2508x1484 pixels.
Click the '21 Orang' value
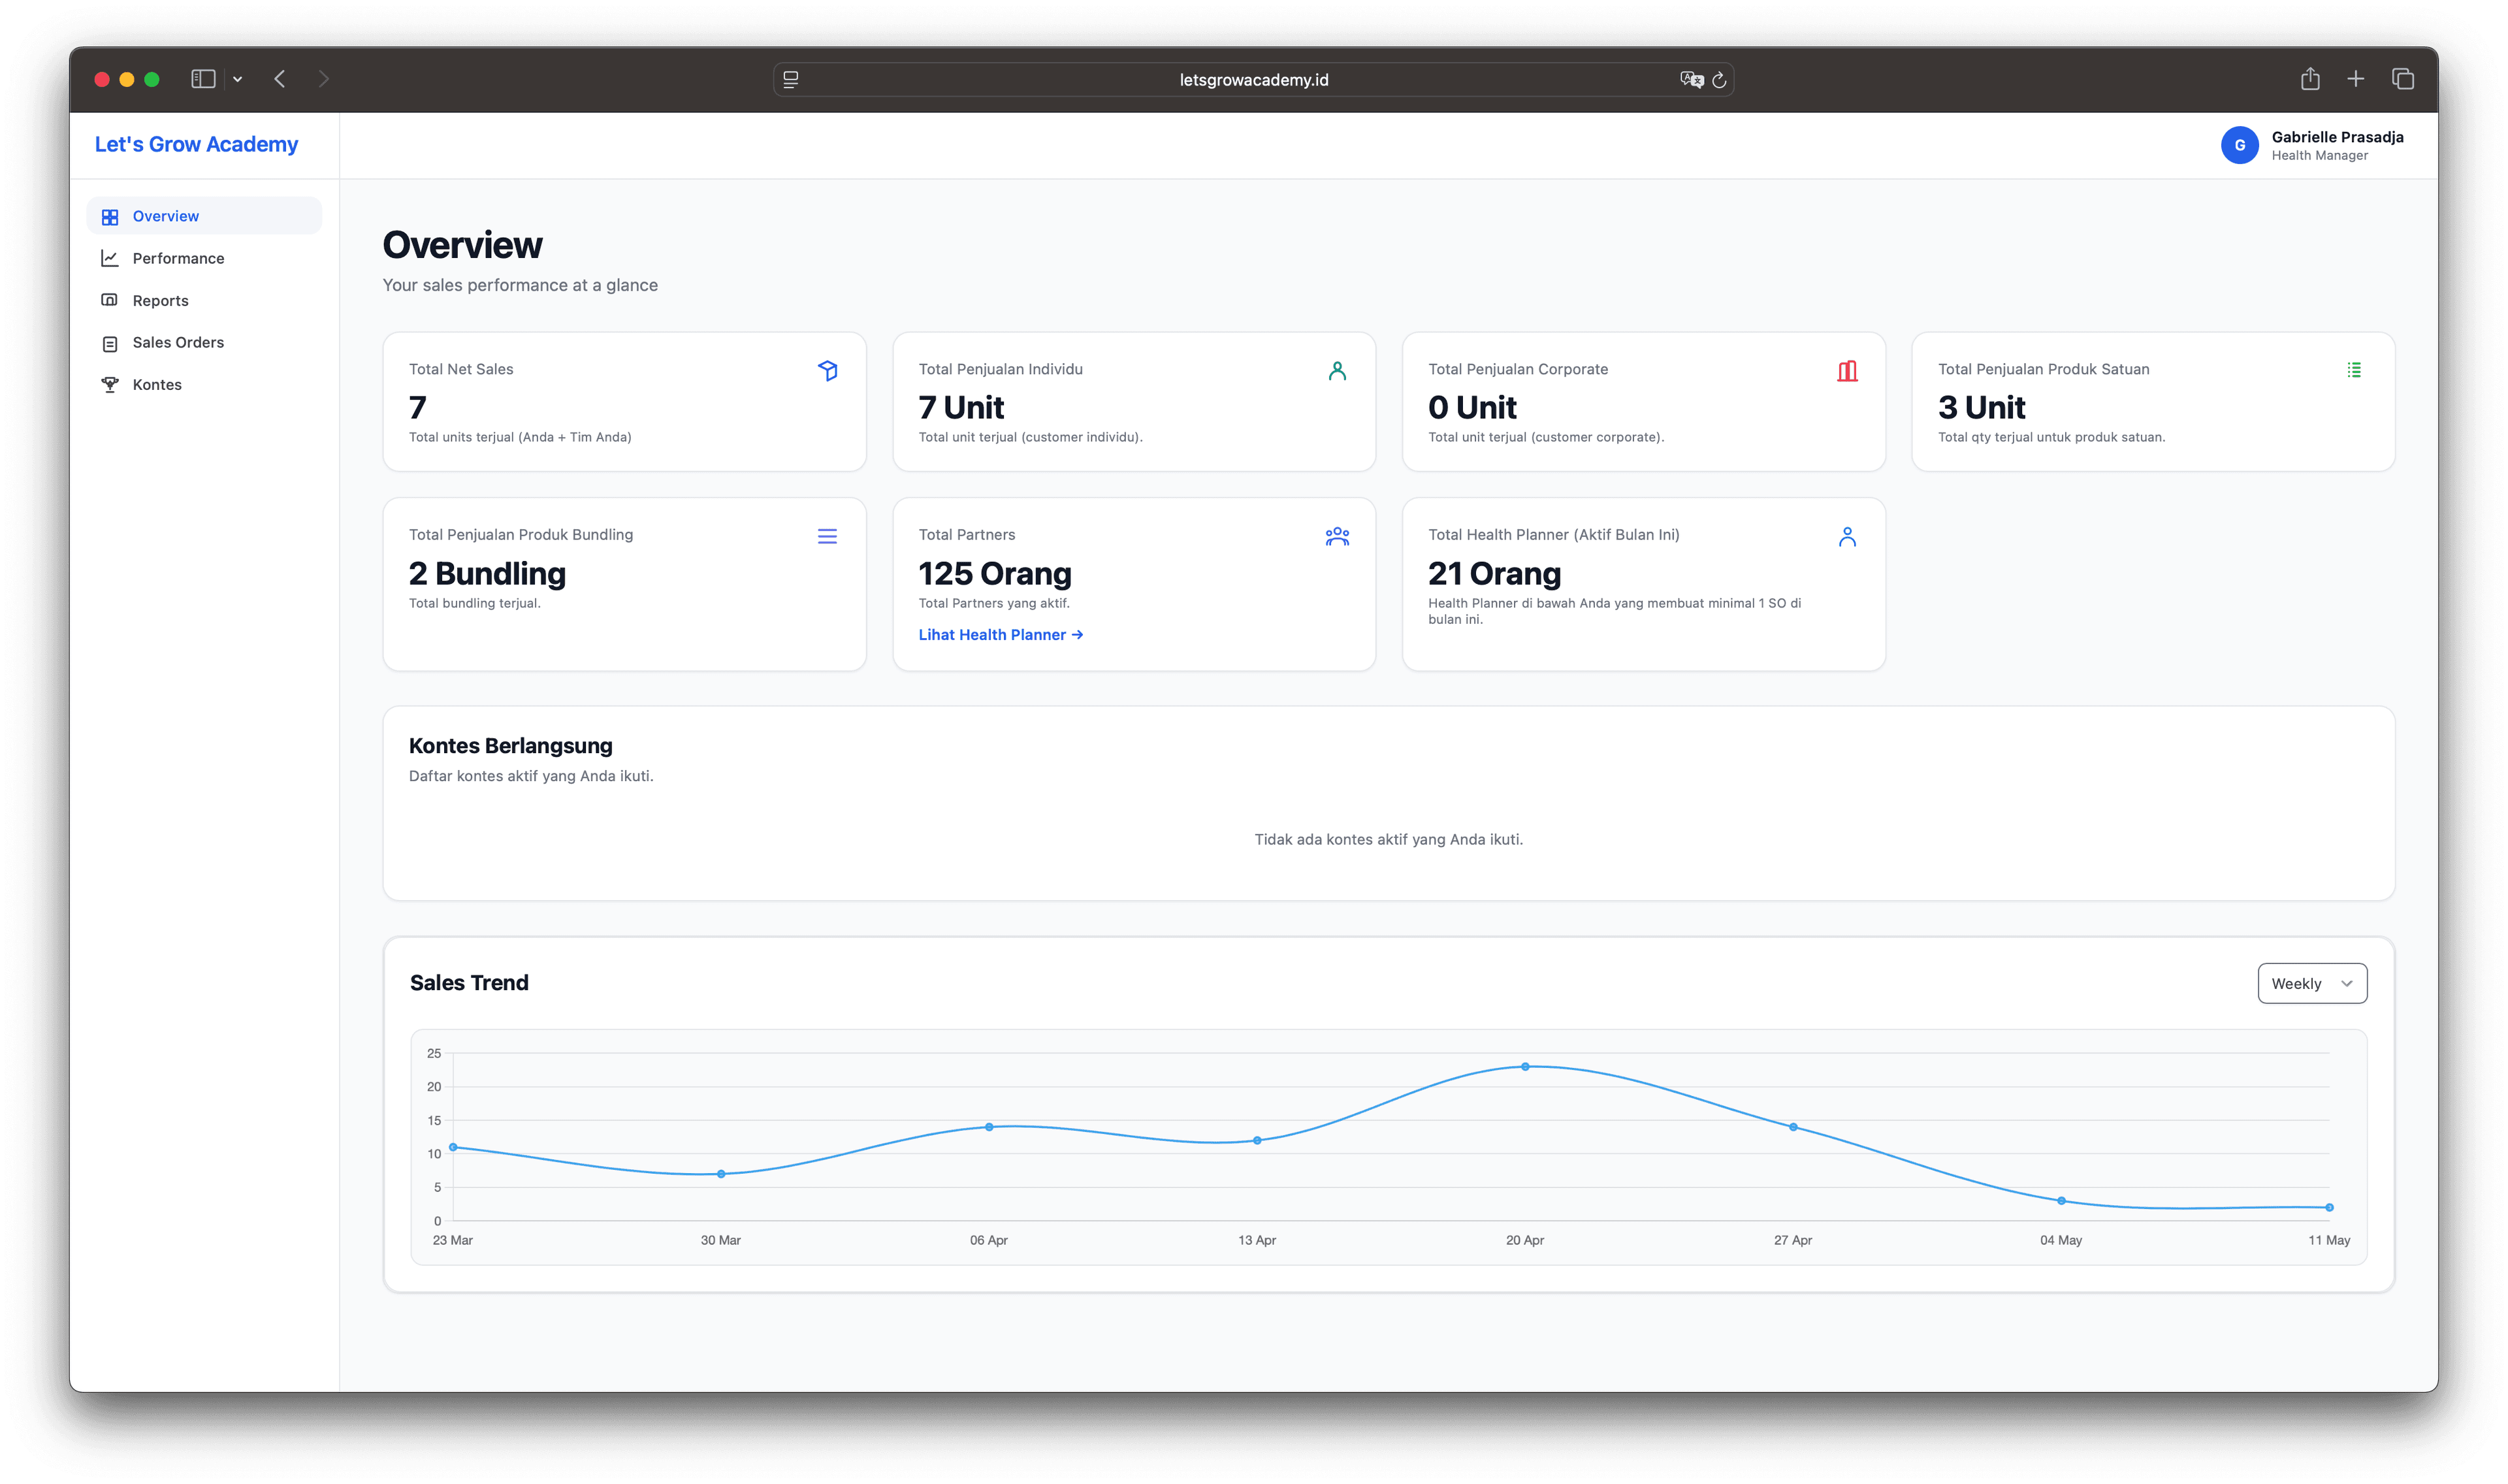[1494, 574]
